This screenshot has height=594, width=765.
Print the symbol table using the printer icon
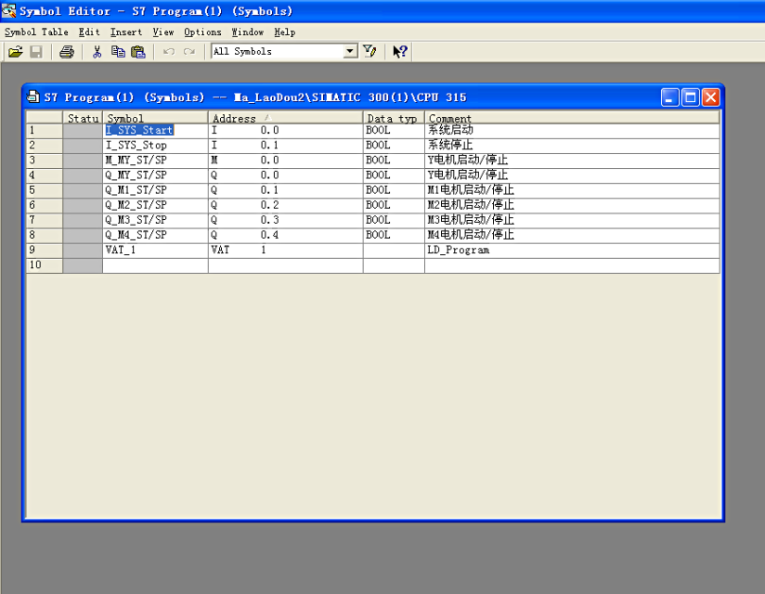[67, 52]
